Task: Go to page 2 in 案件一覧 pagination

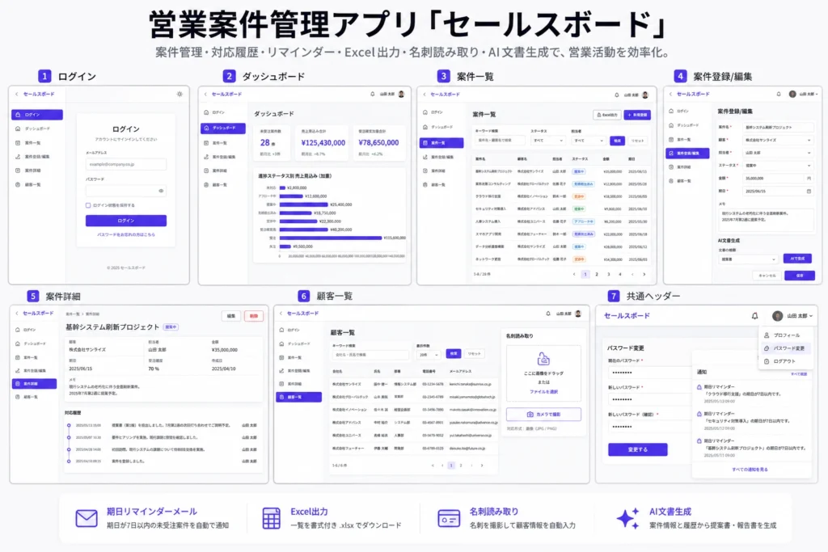Action: pos(597,275)
